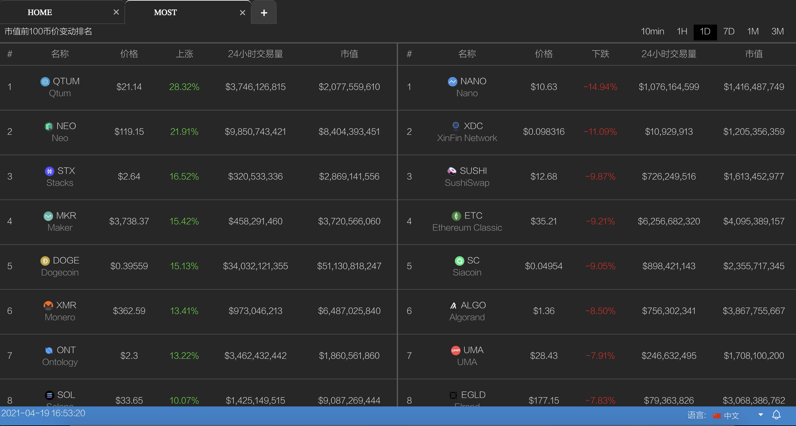
Task: Click the 28.32% gain value for QTUM
Action: [x=184, y=87]
